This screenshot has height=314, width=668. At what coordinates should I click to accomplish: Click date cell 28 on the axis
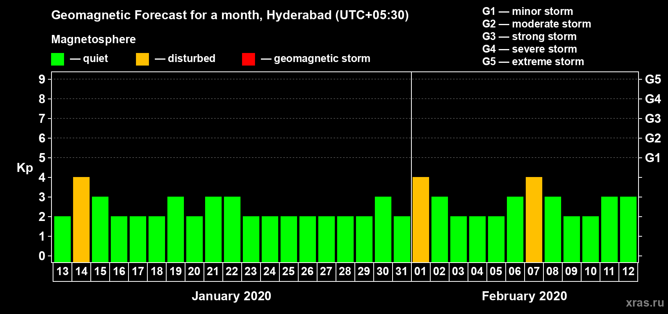[345, 272]
